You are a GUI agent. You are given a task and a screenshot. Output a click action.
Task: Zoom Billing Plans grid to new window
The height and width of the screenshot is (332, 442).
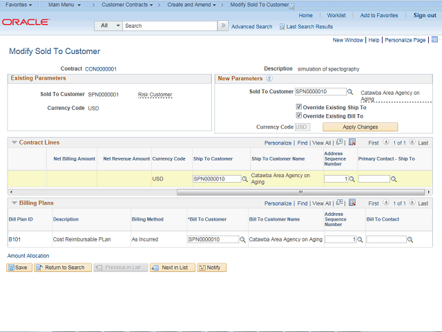[x=339, y=202]
